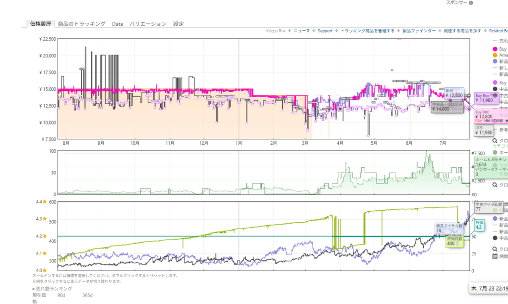The image size is (508, 304).
Task: Click the ¥ 22,500 price axis label
Action: [47, 39]
